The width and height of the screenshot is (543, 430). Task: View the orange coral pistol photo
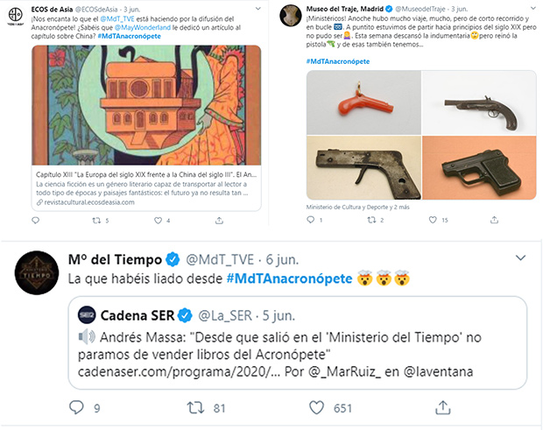pyautogui.click(x=363, y=102)
